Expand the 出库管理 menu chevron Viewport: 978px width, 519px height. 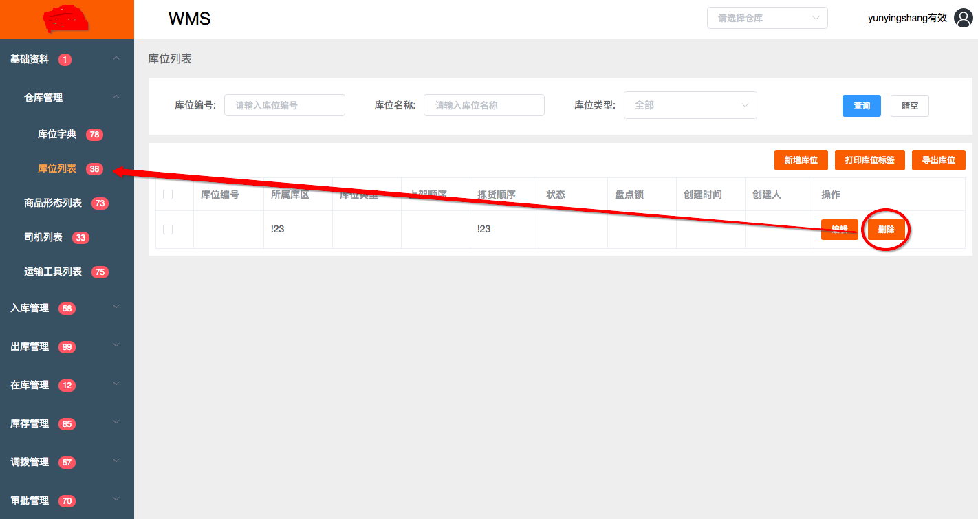point(116,345)
